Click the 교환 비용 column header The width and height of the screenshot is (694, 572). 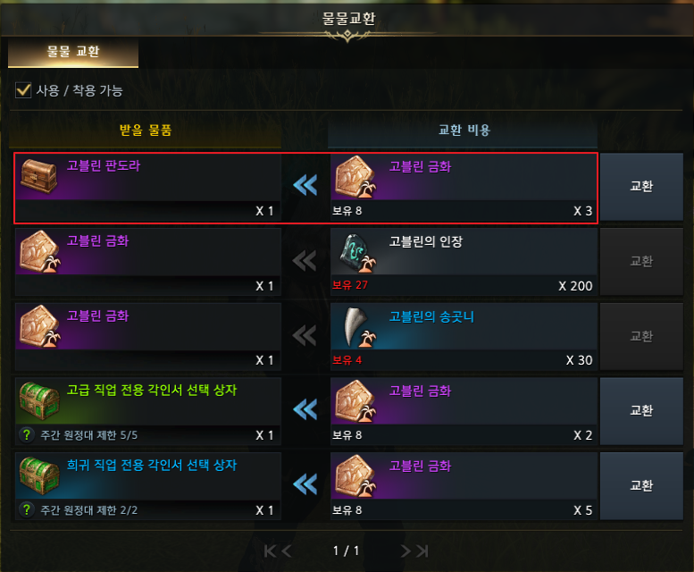coord(463,130)
